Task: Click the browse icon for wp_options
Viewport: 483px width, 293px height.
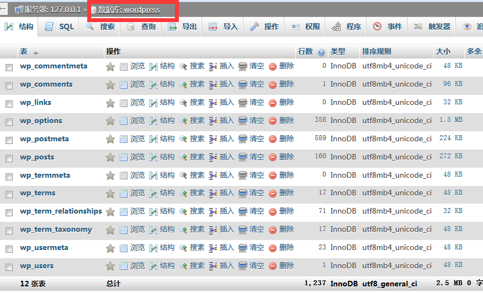Action: pyautogui.click(x=124, y=121)
